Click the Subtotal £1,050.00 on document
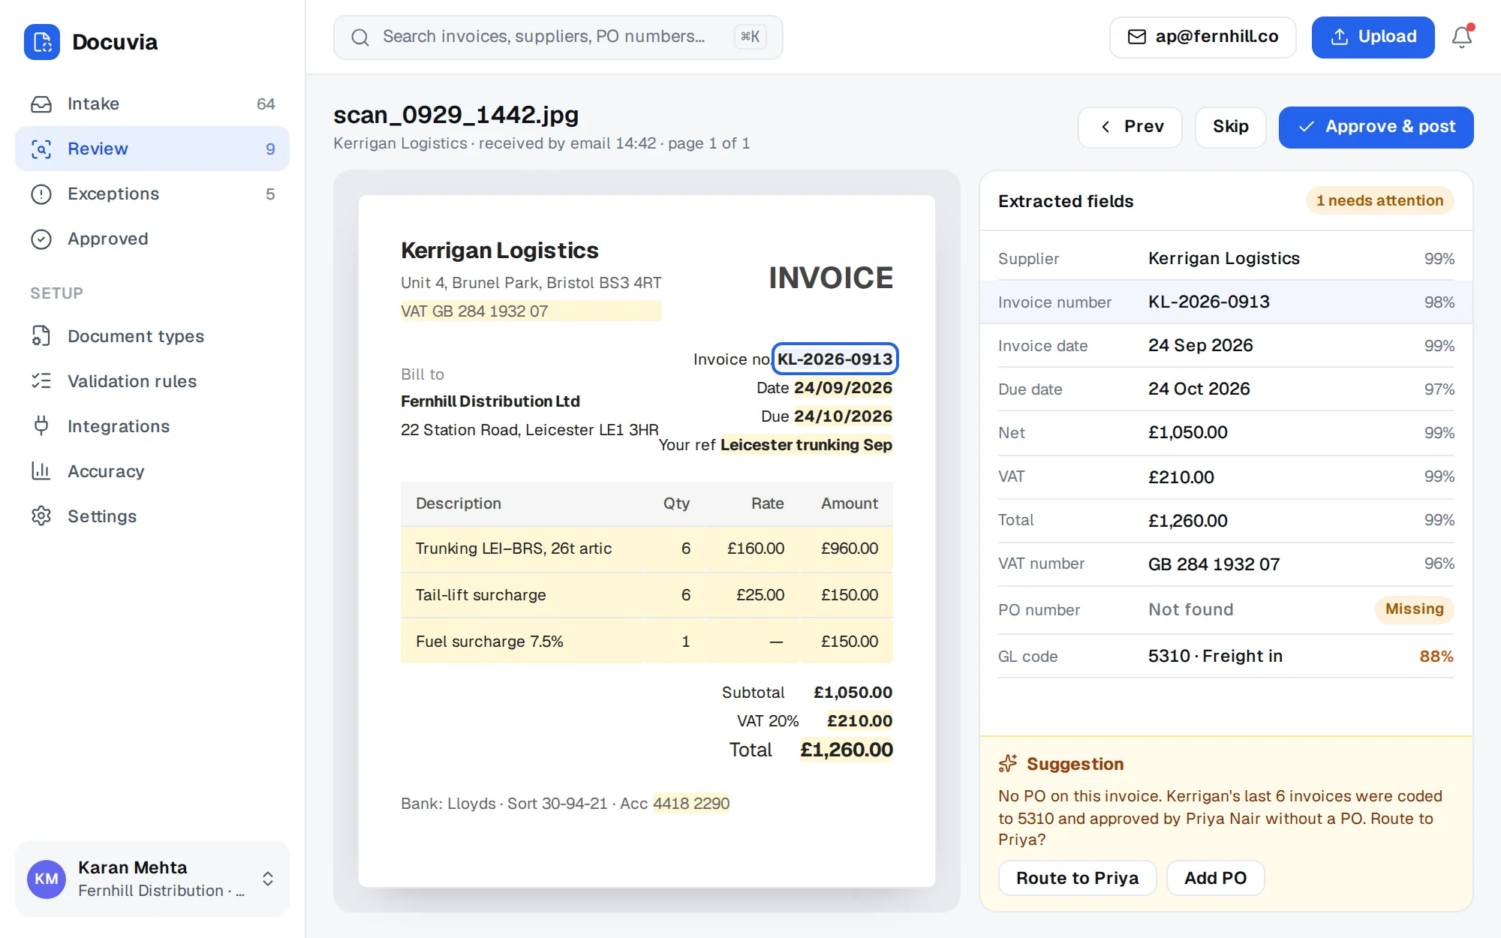1501x938 pixels. 853,692
